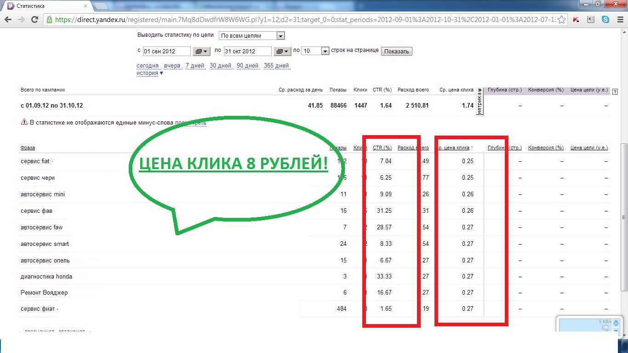Sort by underlined Конверсия (%) header
The width and height of the screenshot is (628, 353).
click(x=546, y=148)
